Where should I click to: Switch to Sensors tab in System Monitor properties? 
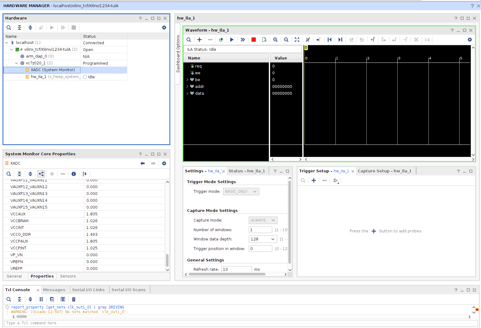coord(68,276)
